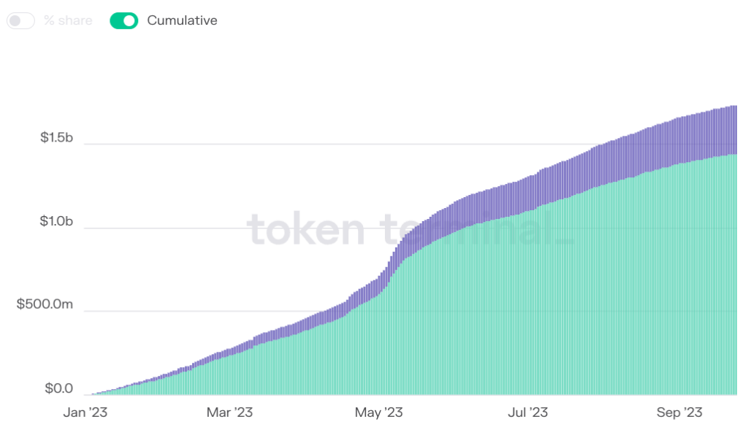Click the "% share" text label

click(68, 20)
